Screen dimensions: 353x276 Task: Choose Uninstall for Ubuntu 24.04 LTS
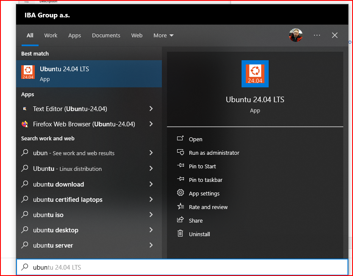click(199, 234)
